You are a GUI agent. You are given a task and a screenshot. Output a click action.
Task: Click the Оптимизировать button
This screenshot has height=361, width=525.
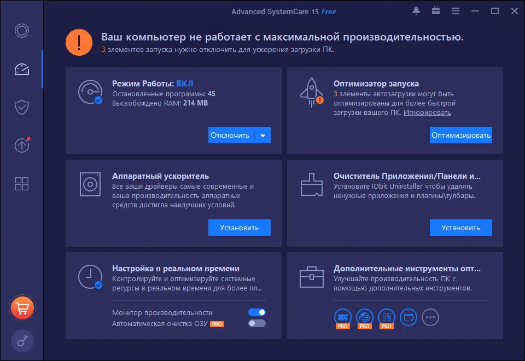tap(460, 135)
